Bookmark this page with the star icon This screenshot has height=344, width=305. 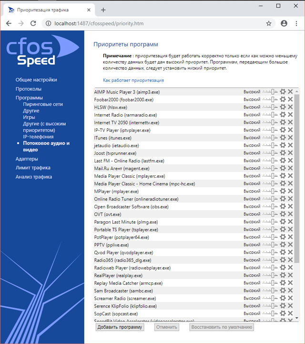(x=269, y=23)
